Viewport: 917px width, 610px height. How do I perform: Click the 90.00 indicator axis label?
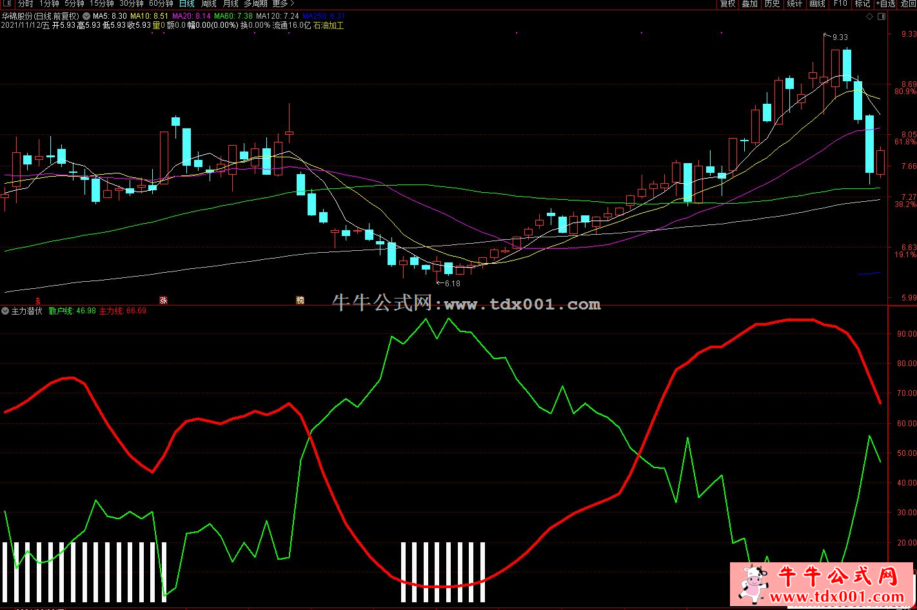point(907,334)
